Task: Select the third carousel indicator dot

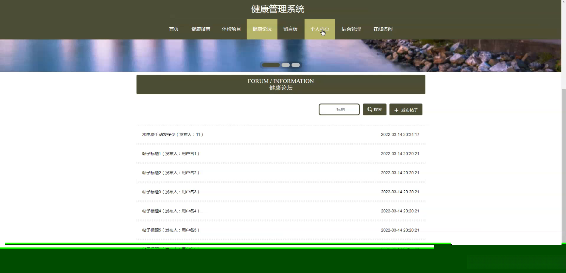Action: (x=296, y=65)
